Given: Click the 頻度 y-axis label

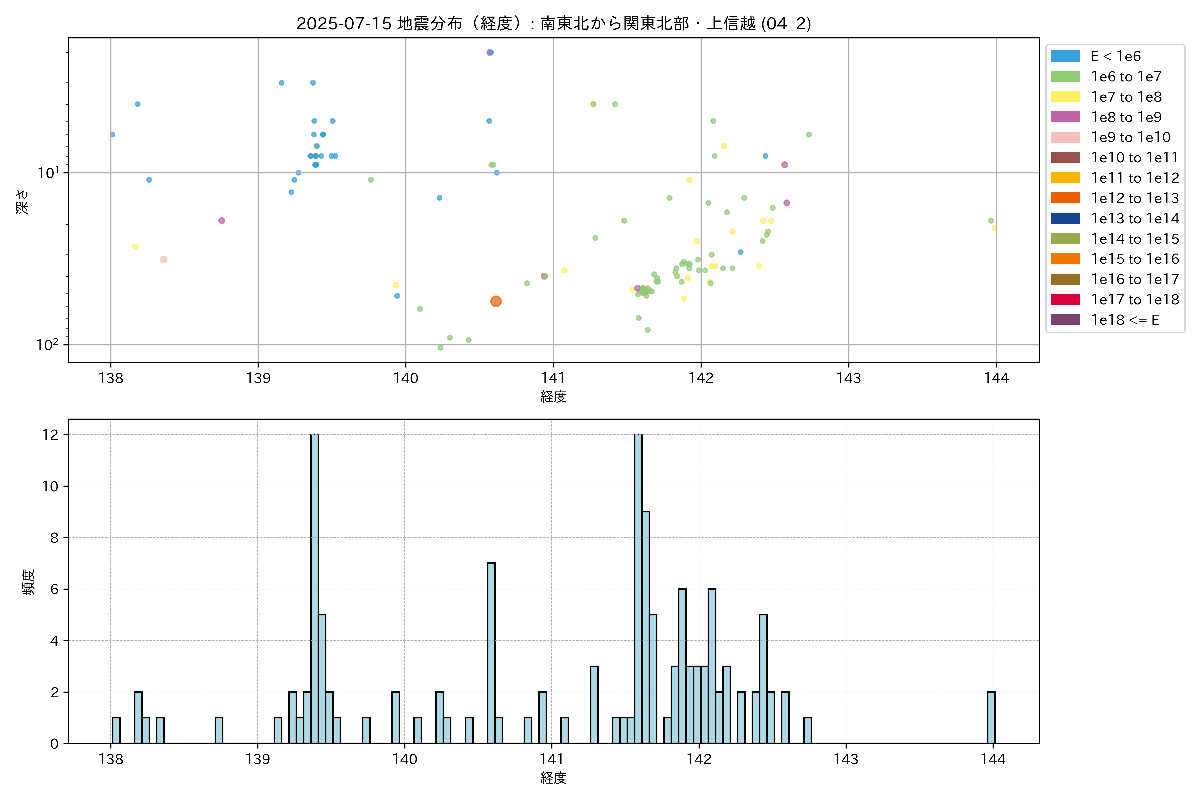Looking at the screenshot, I should click(x=29, y=582).
